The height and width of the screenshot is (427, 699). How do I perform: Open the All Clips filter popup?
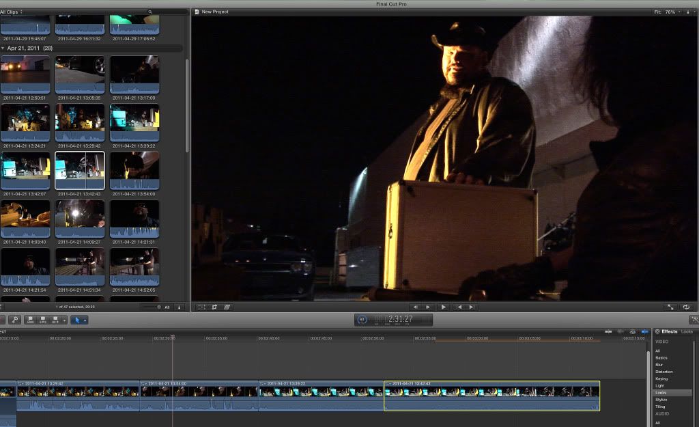pyautogui.click(x=11, y=12)
